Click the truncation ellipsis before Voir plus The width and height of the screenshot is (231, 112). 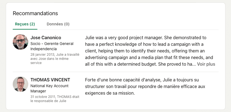(x=194, y=64)
